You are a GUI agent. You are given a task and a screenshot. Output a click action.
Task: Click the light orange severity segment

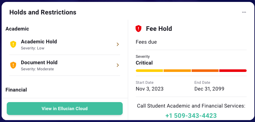(x=177, y=71)
